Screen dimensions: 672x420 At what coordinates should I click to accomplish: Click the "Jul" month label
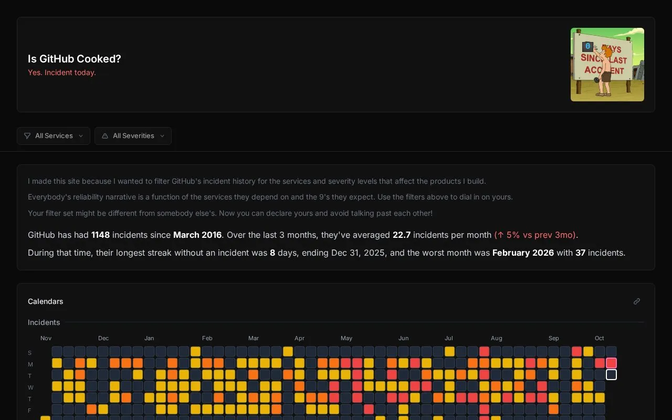coord(449,338)
